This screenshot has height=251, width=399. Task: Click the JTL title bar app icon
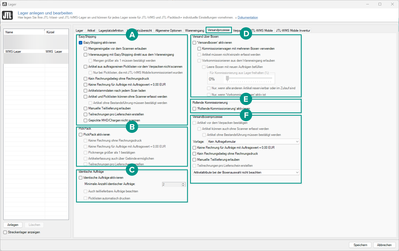click(x=4, y=4)
